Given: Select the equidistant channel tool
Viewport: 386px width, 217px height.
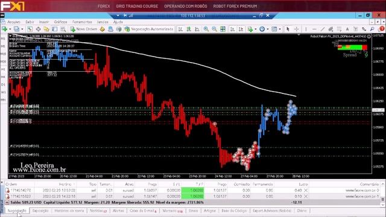Looking at the screenshot, I should tap(331, 30).
